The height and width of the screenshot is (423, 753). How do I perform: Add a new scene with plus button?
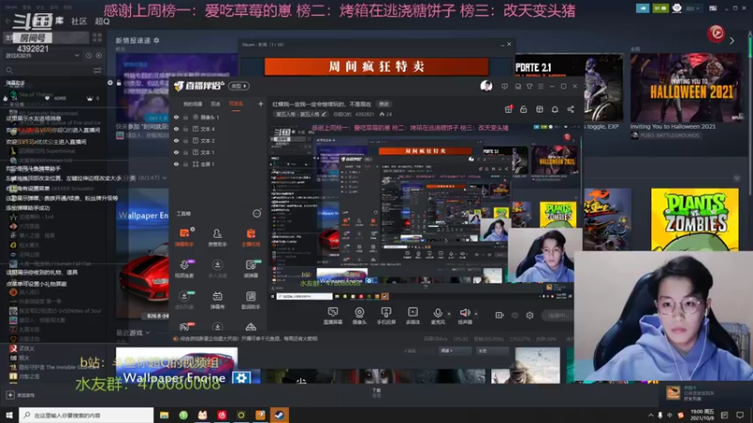click(x=261, y=103)
